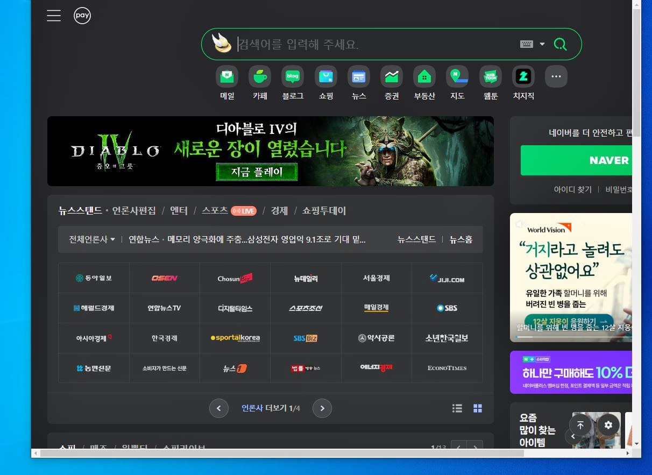The width and height of the screenshot is (652, 475).
Task: Open the 농민신문 press logo
Action: pyautogui.click(x=94, y=368)
